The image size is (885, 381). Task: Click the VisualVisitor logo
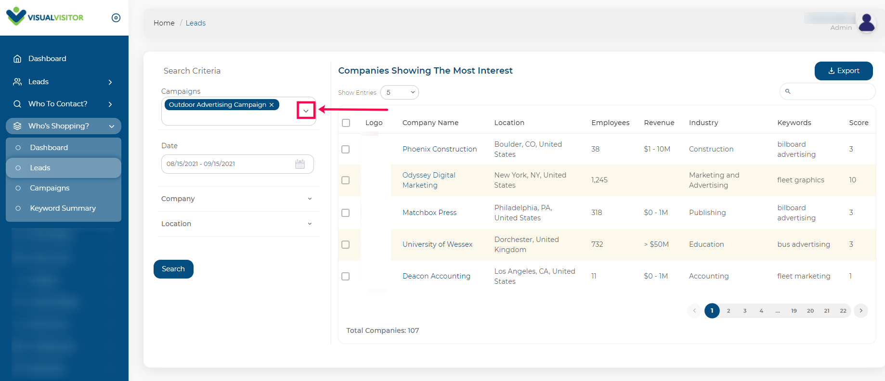(45, 17)
